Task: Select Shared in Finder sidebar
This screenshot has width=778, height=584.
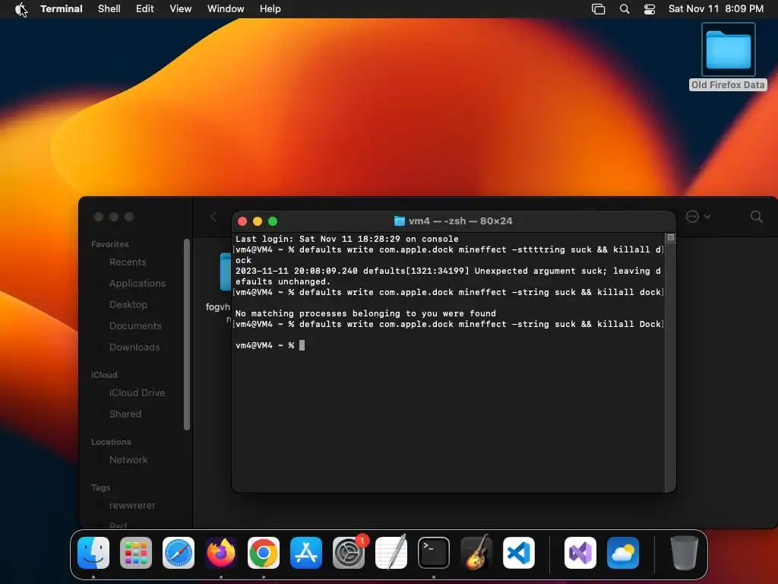Action: click(125, 414)
